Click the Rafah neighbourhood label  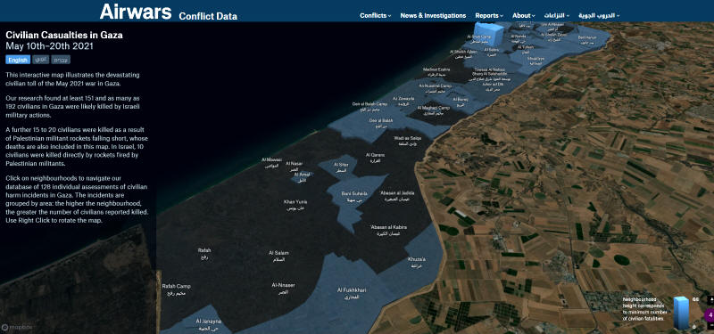tap(204, 254)
